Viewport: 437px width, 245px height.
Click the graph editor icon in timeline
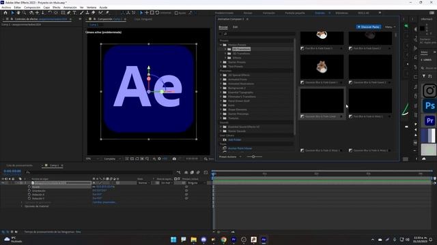coord(206,172)
